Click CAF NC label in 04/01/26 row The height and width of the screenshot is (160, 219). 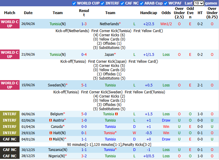point(10,139)
